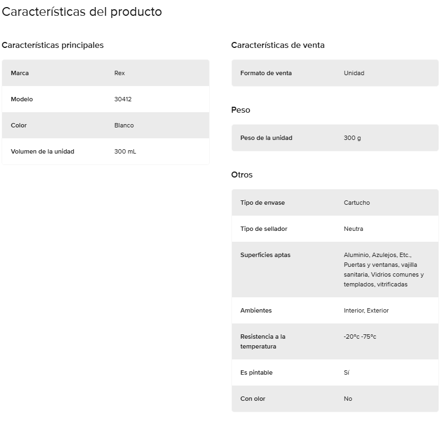This screenshot has width=446, height=428.
Task: Click the "Otros" section heading
Action: (x=242, y=175)
